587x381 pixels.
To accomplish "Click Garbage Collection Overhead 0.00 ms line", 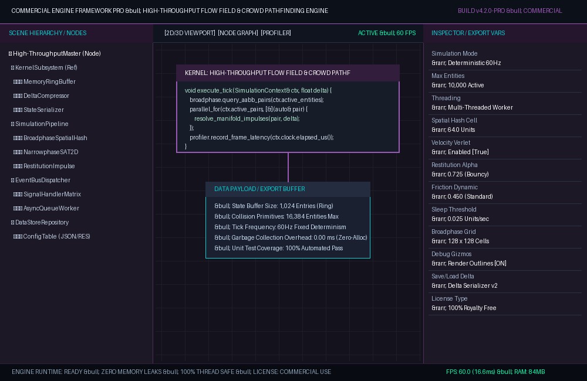I will point(291,237).
